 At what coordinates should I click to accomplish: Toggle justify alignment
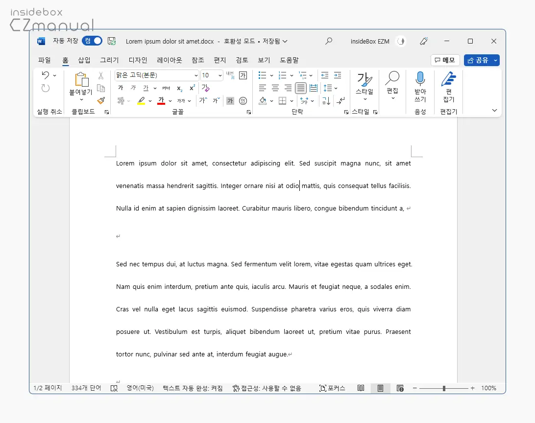pos(301,88)
